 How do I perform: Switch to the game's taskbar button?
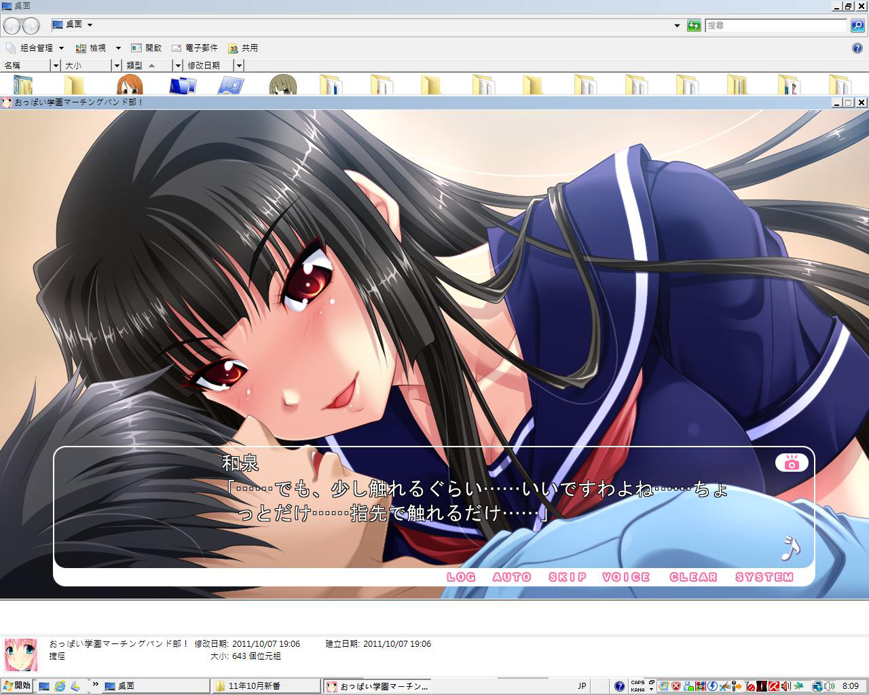click(377, 686)
